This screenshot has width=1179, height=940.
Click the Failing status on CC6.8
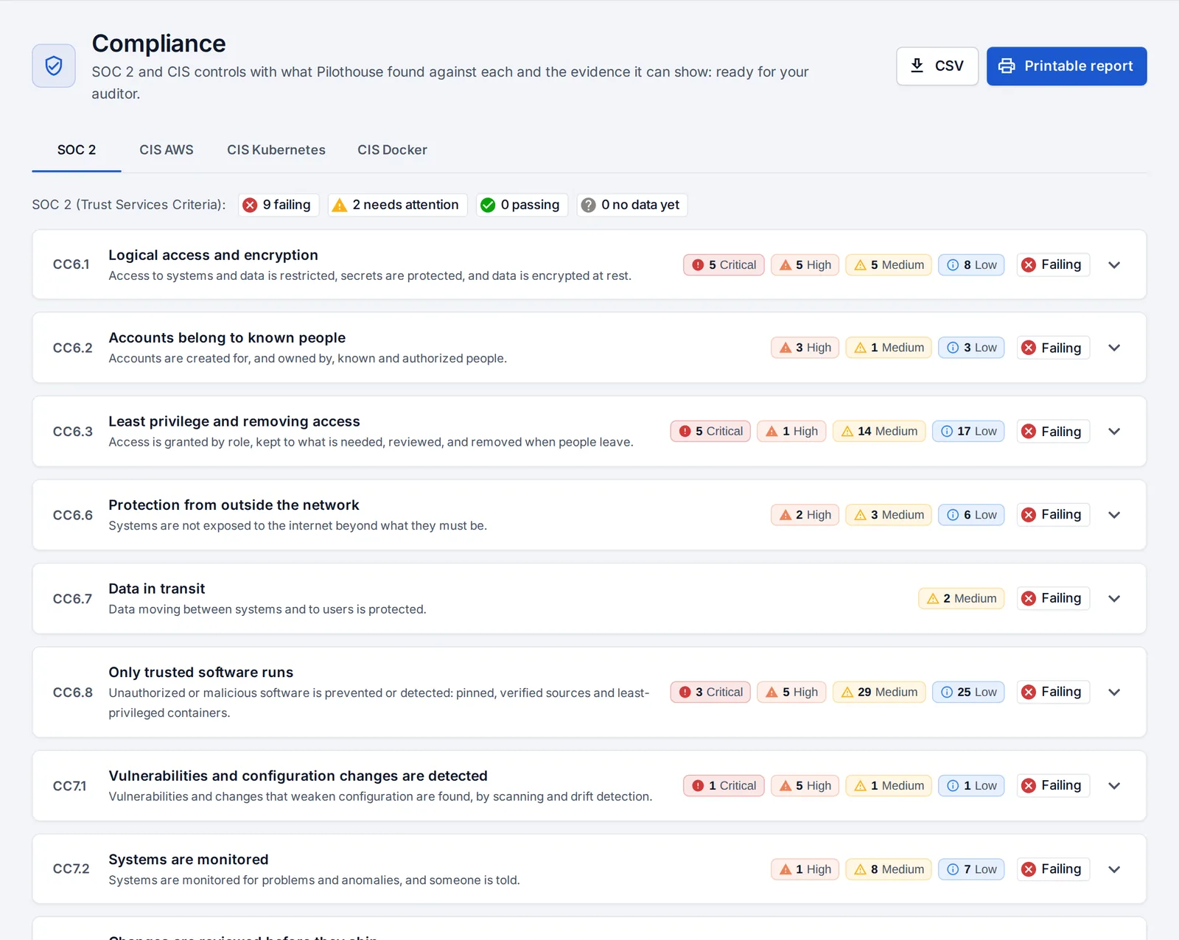[x=1053, y=692]
